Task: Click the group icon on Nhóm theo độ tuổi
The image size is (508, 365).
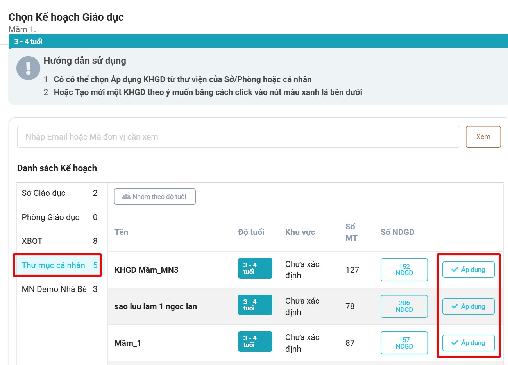Action: coord(126,197)
